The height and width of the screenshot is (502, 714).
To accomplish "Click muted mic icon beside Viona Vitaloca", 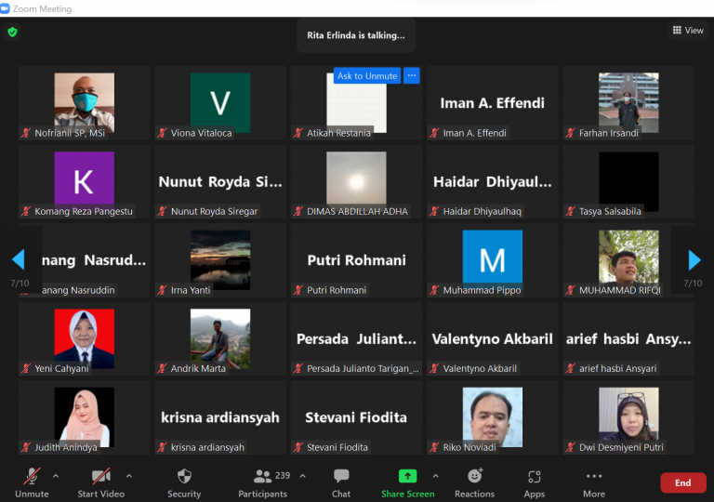I will click(x=162, y=133).
